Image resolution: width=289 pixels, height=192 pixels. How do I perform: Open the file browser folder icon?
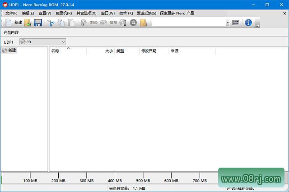[144, 23]
